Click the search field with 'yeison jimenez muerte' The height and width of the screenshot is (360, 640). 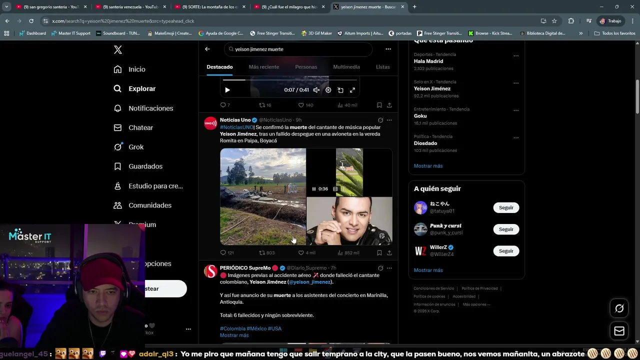pos(298,49)
